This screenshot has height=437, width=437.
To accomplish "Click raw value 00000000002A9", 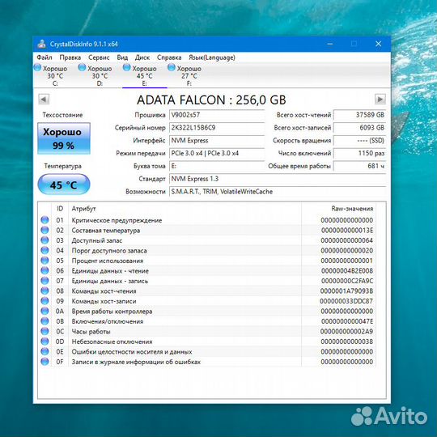I will pyautogui.click(x=346, y=332).
